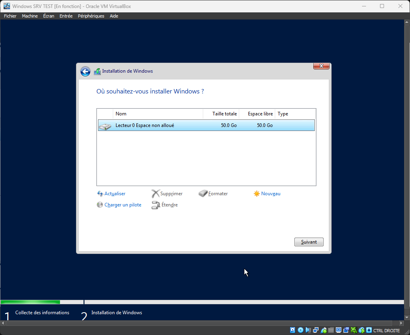Click the keyboard capture arrow icon
Image resolution: width=410 pixels, height=335 pixels.
pyautogui.click(x=369, y=330)
